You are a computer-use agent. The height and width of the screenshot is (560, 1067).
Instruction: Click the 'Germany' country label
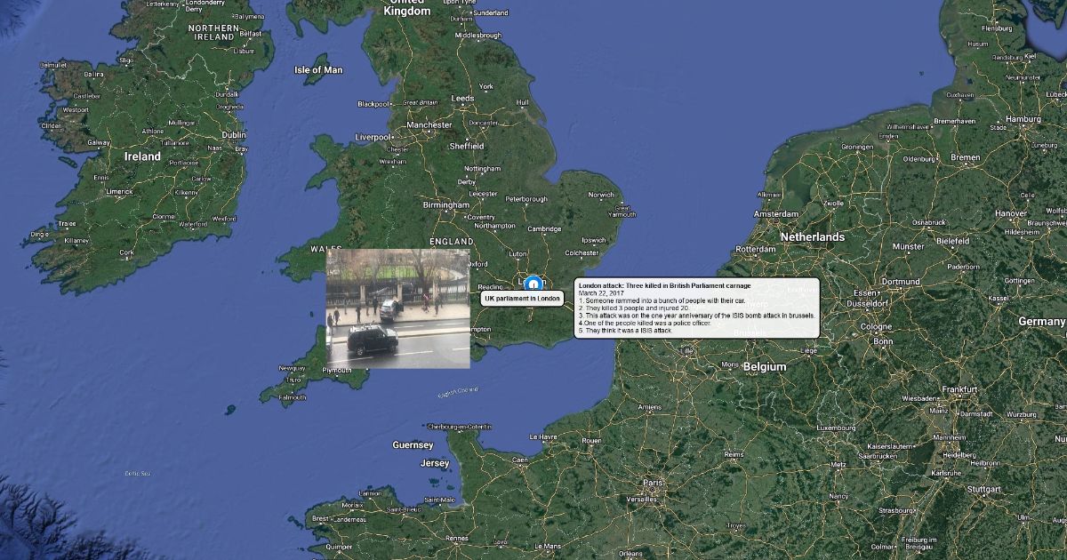click(x=1041, y=321)
